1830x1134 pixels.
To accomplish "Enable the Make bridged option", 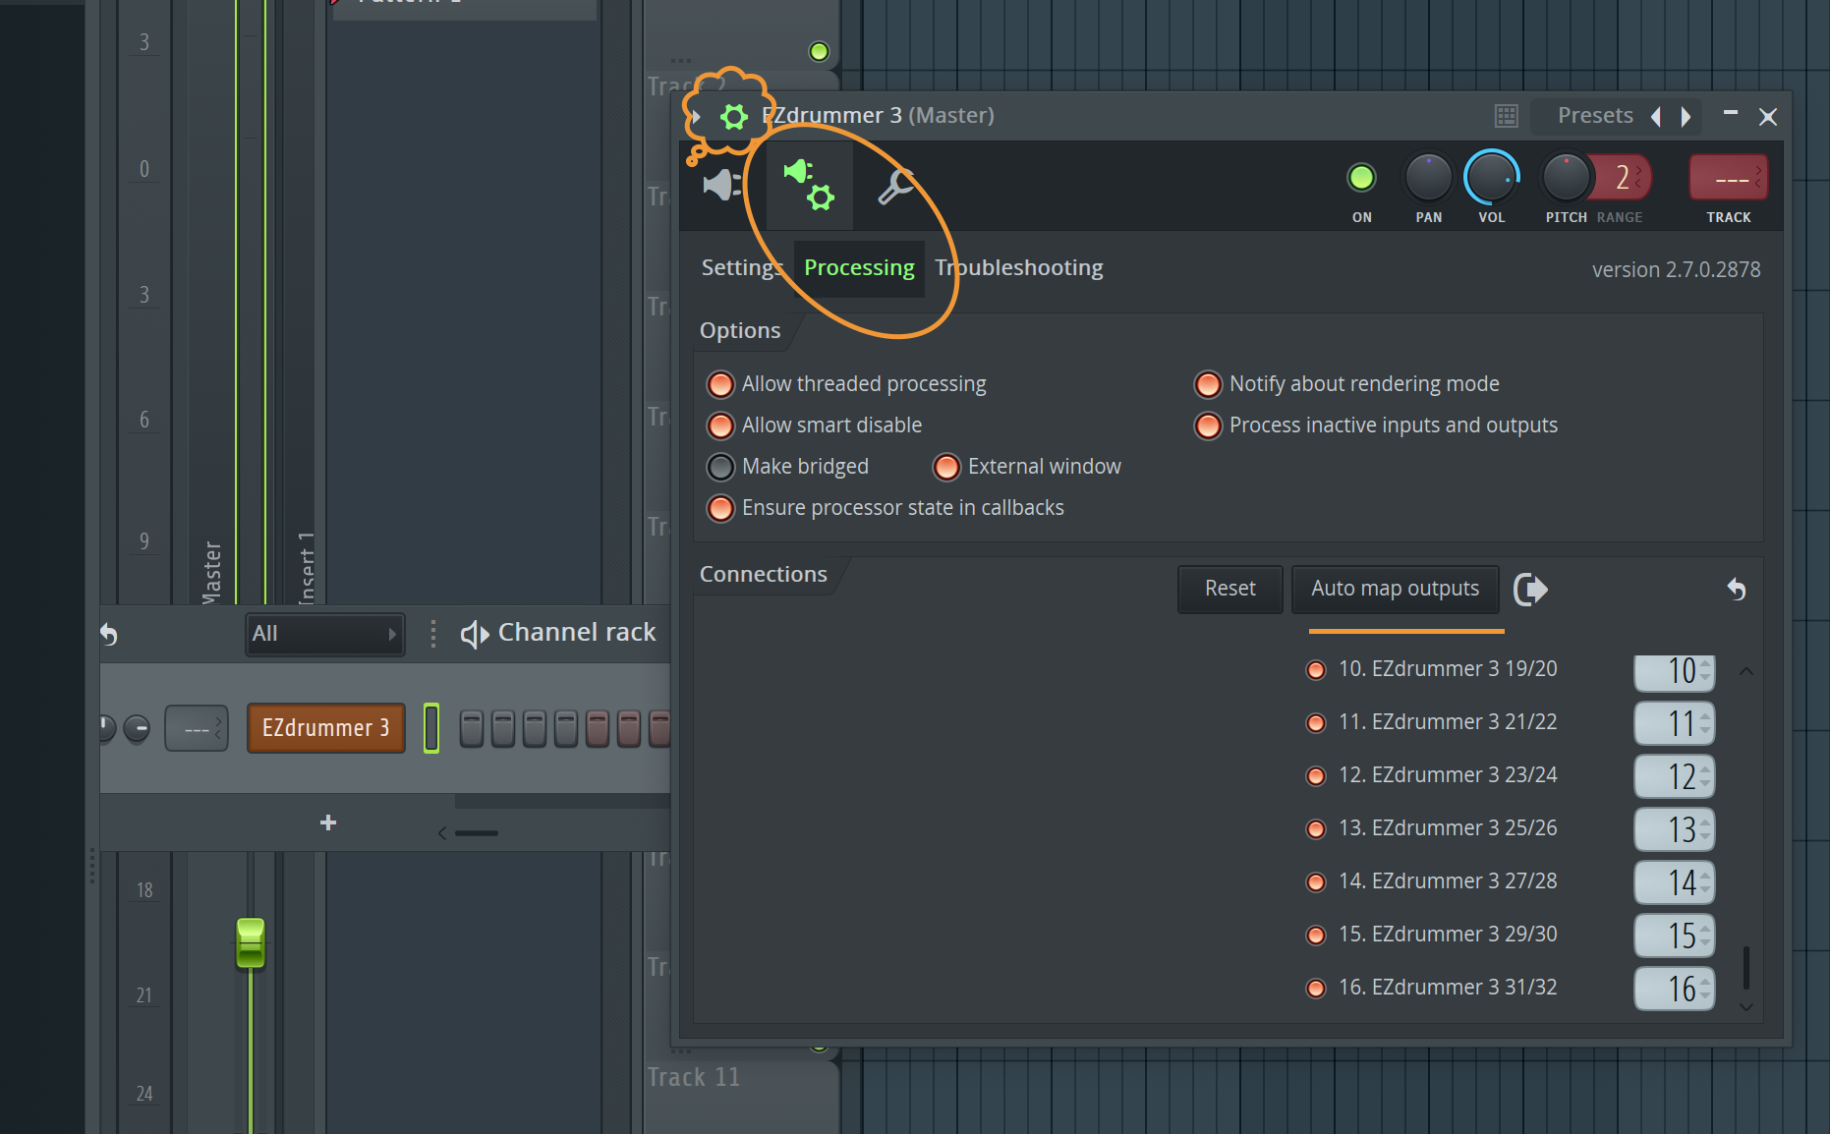I will pyautogui.click(x=720, y=467).
